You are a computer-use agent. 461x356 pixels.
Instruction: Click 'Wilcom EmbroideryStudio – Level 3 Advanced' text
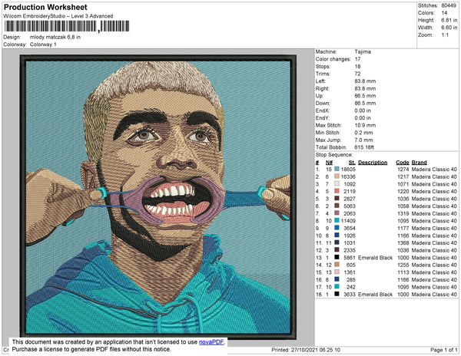(x=58, y=16)
